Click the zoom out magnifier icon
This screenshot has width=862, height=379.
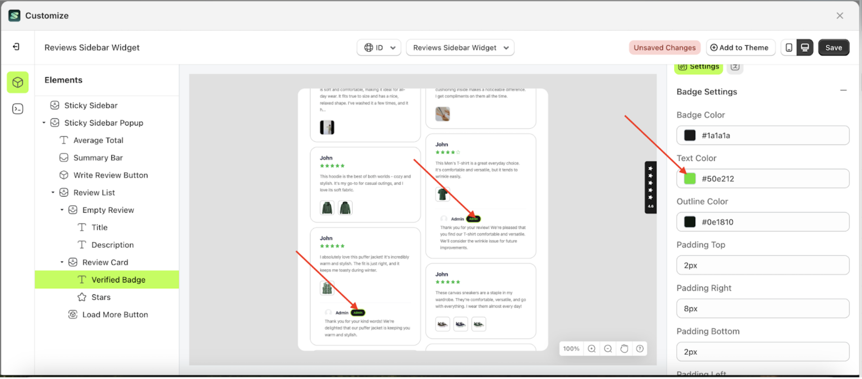tap(608, 349)
